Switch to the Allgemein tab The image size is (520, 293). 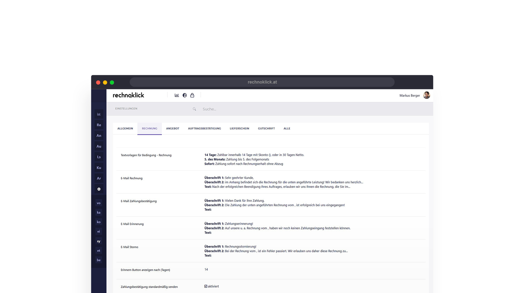(x=125, y=129)
